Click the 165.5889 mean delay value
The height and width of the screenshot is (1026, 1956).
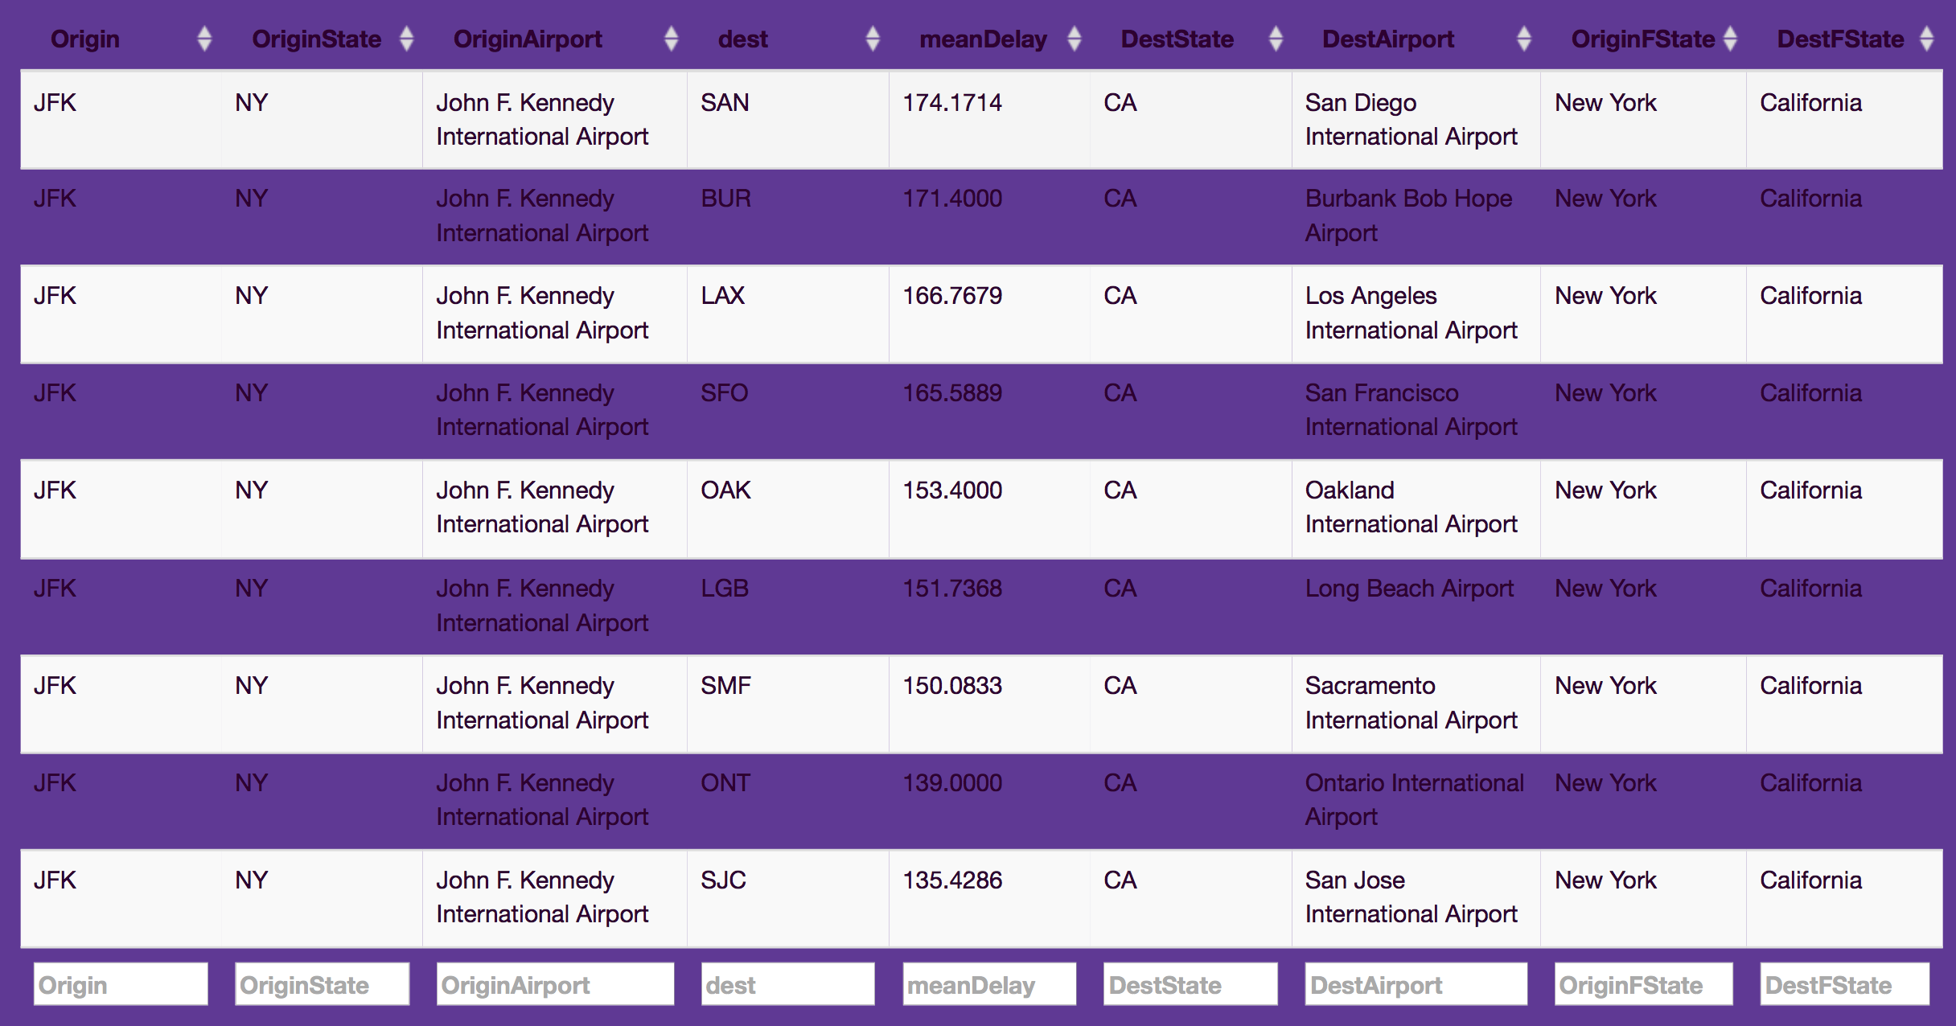point(952,393)
